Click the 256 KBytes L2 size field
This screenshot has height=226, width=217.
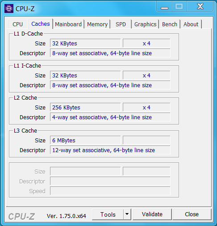click(x=85, y=107)
